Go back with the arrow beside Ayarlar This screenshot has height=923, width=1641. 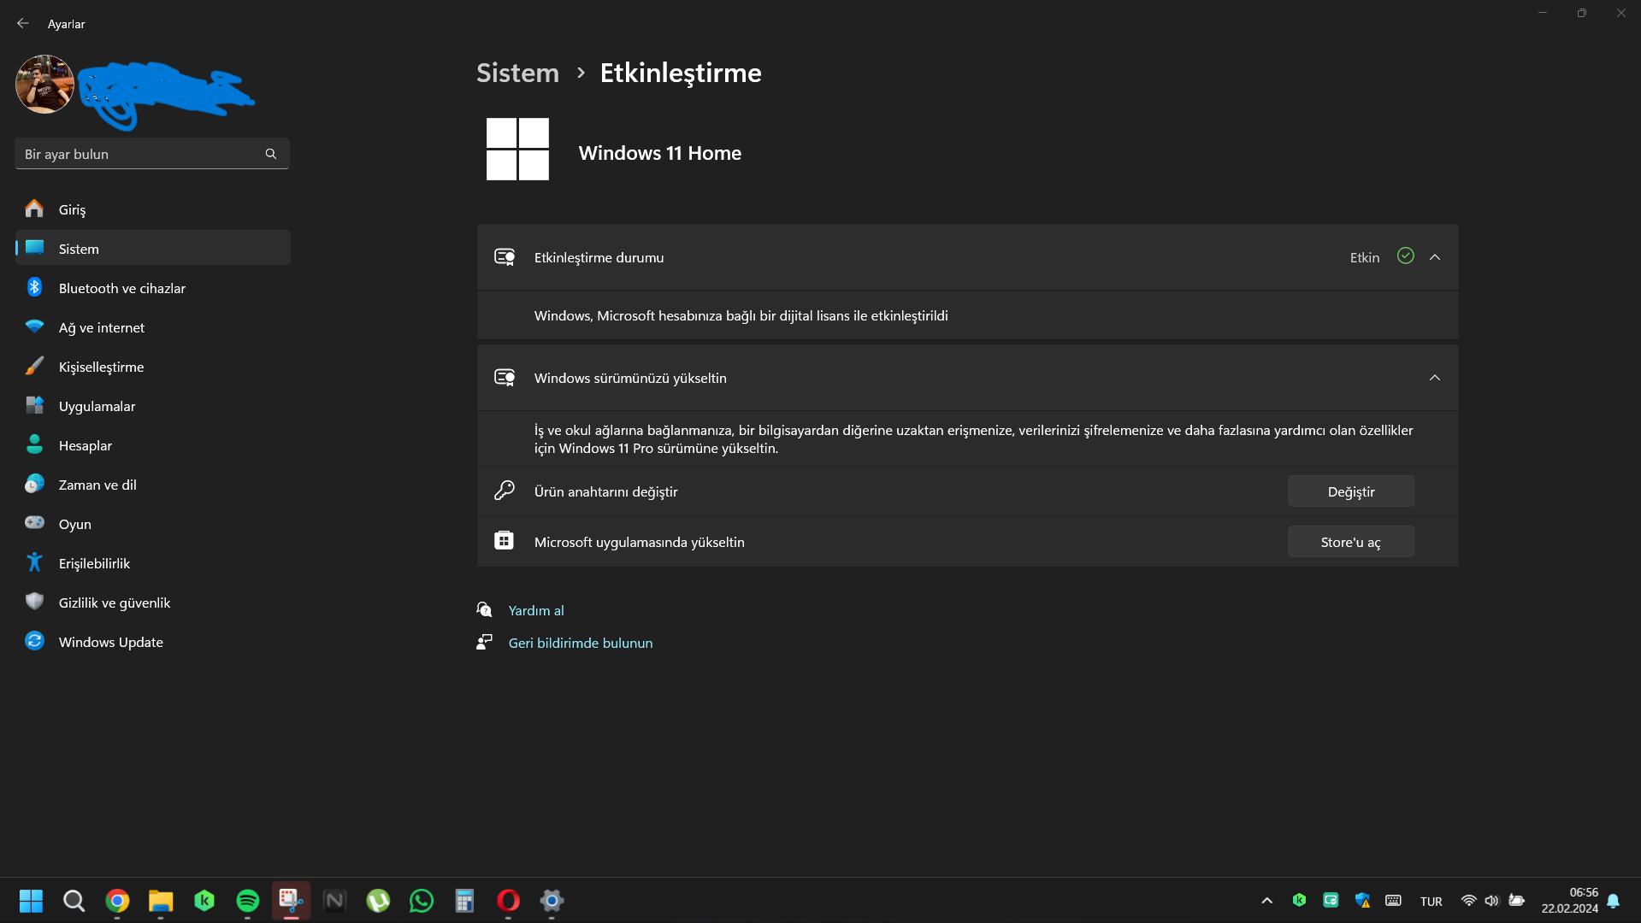coord(23,24)
